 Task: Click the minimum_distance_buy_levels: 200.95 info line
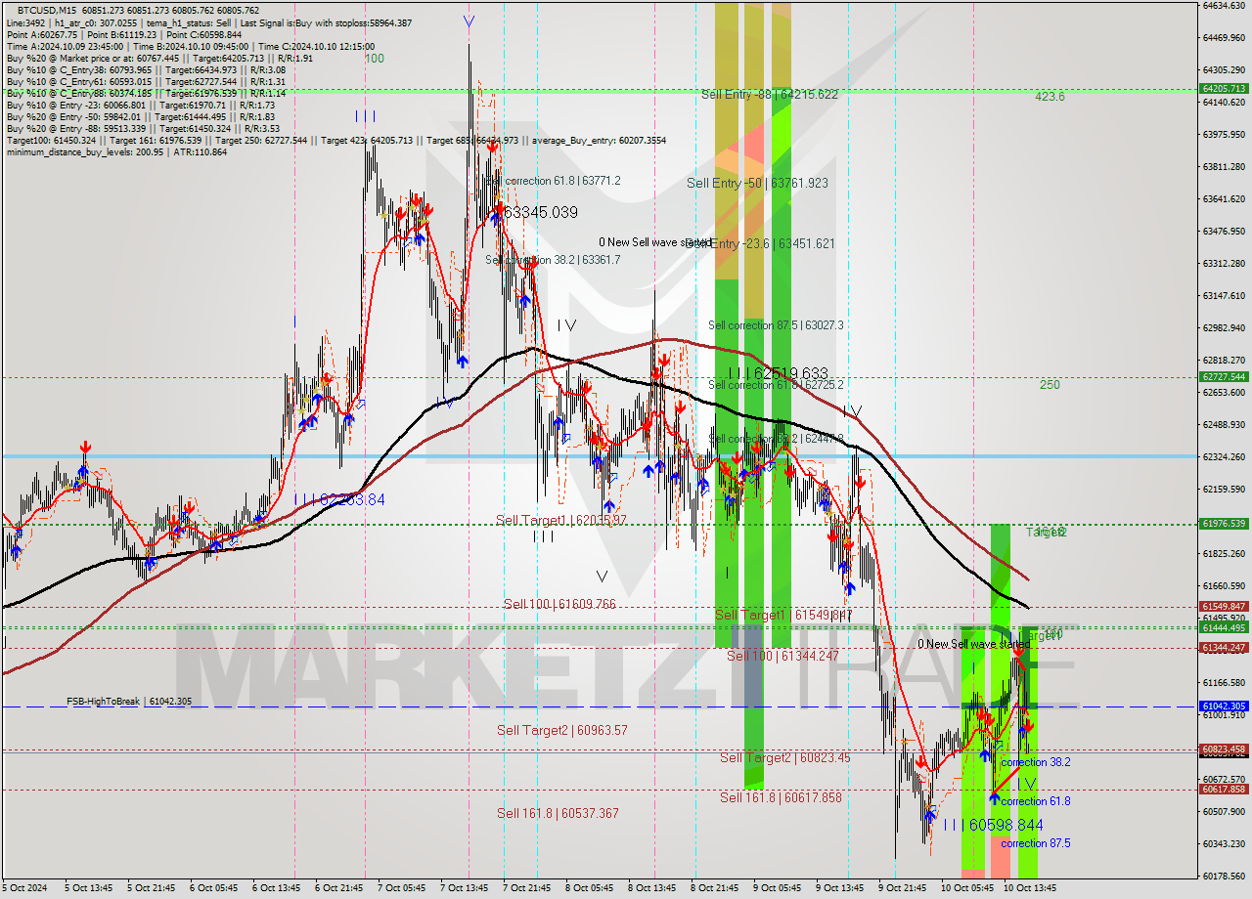click(116, 151)
